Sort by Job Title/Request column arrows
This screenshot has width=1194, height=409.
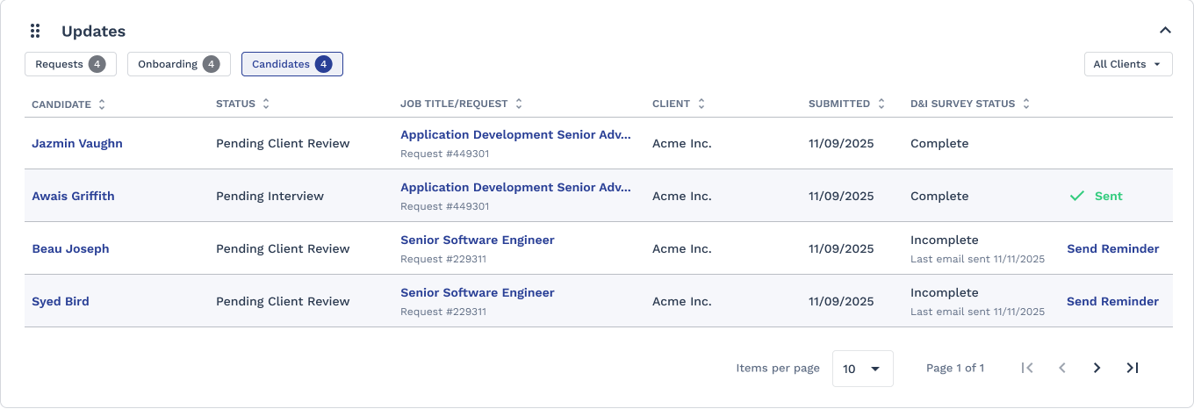pyautogui.click(x=519, y=104)
